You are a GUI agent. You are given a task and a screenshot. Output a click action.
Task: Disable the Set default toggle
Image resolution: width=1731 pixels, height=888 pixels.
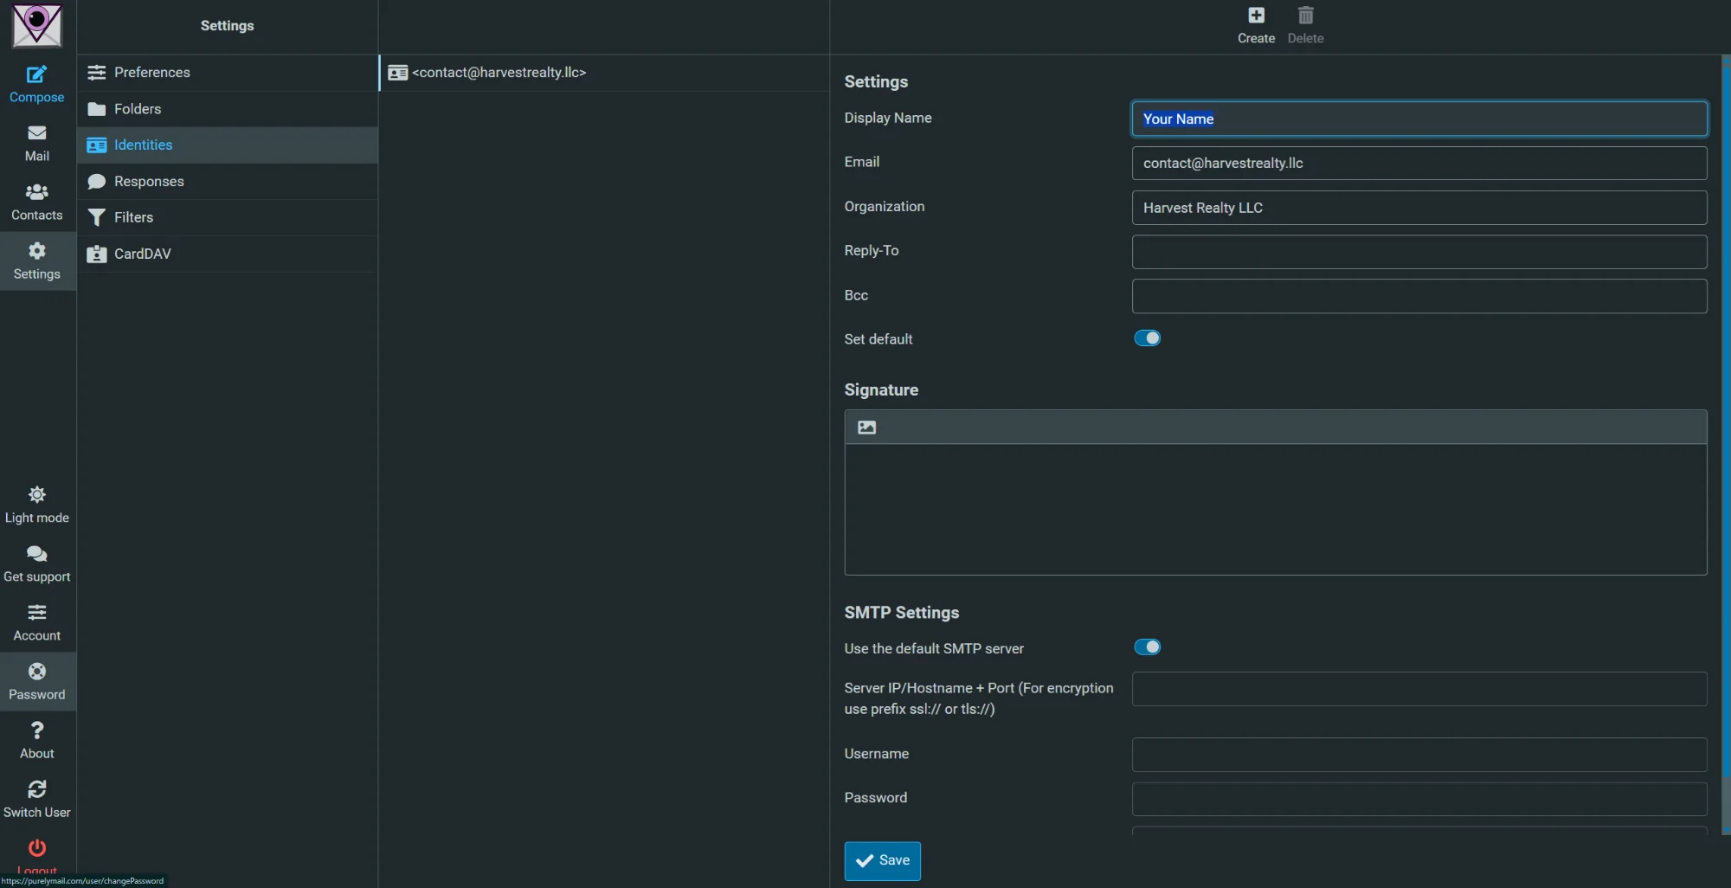coord(1147,338)
